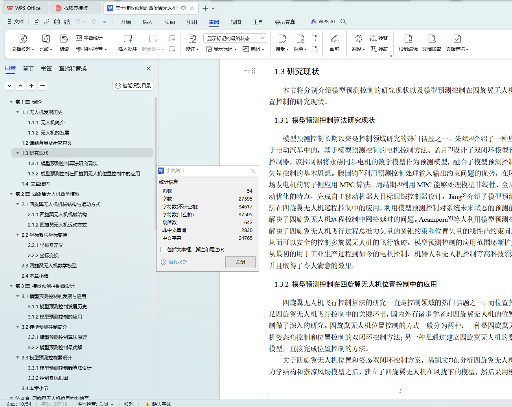Viewport: 512px width, 407px height.
Task: Click the 修订 track changes icon
Action: click(x=192, y=39)
